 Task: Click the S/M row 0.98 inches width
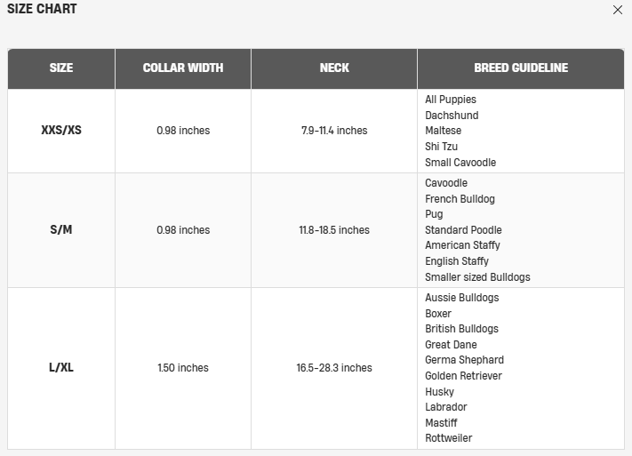tap(183, 230)
